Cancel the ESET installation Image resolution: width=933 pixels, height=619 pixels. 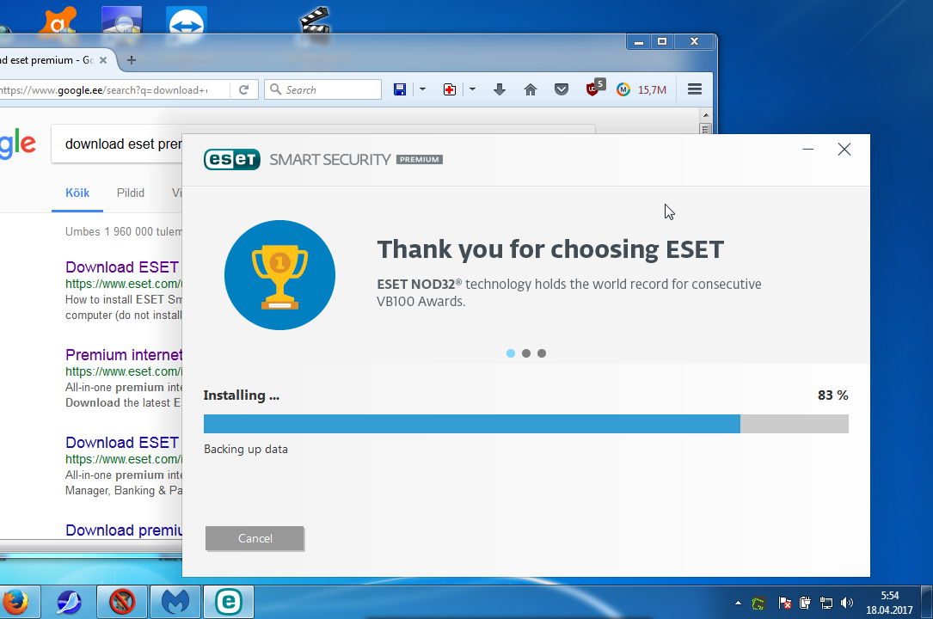pyautogui.click(x=255, y=538)
